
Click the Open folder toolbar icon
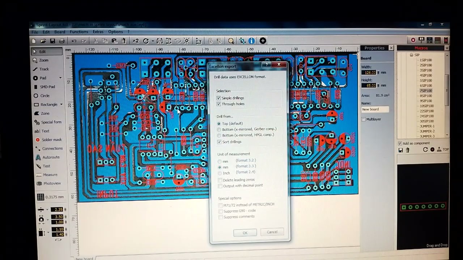click(x=43, y=41)
